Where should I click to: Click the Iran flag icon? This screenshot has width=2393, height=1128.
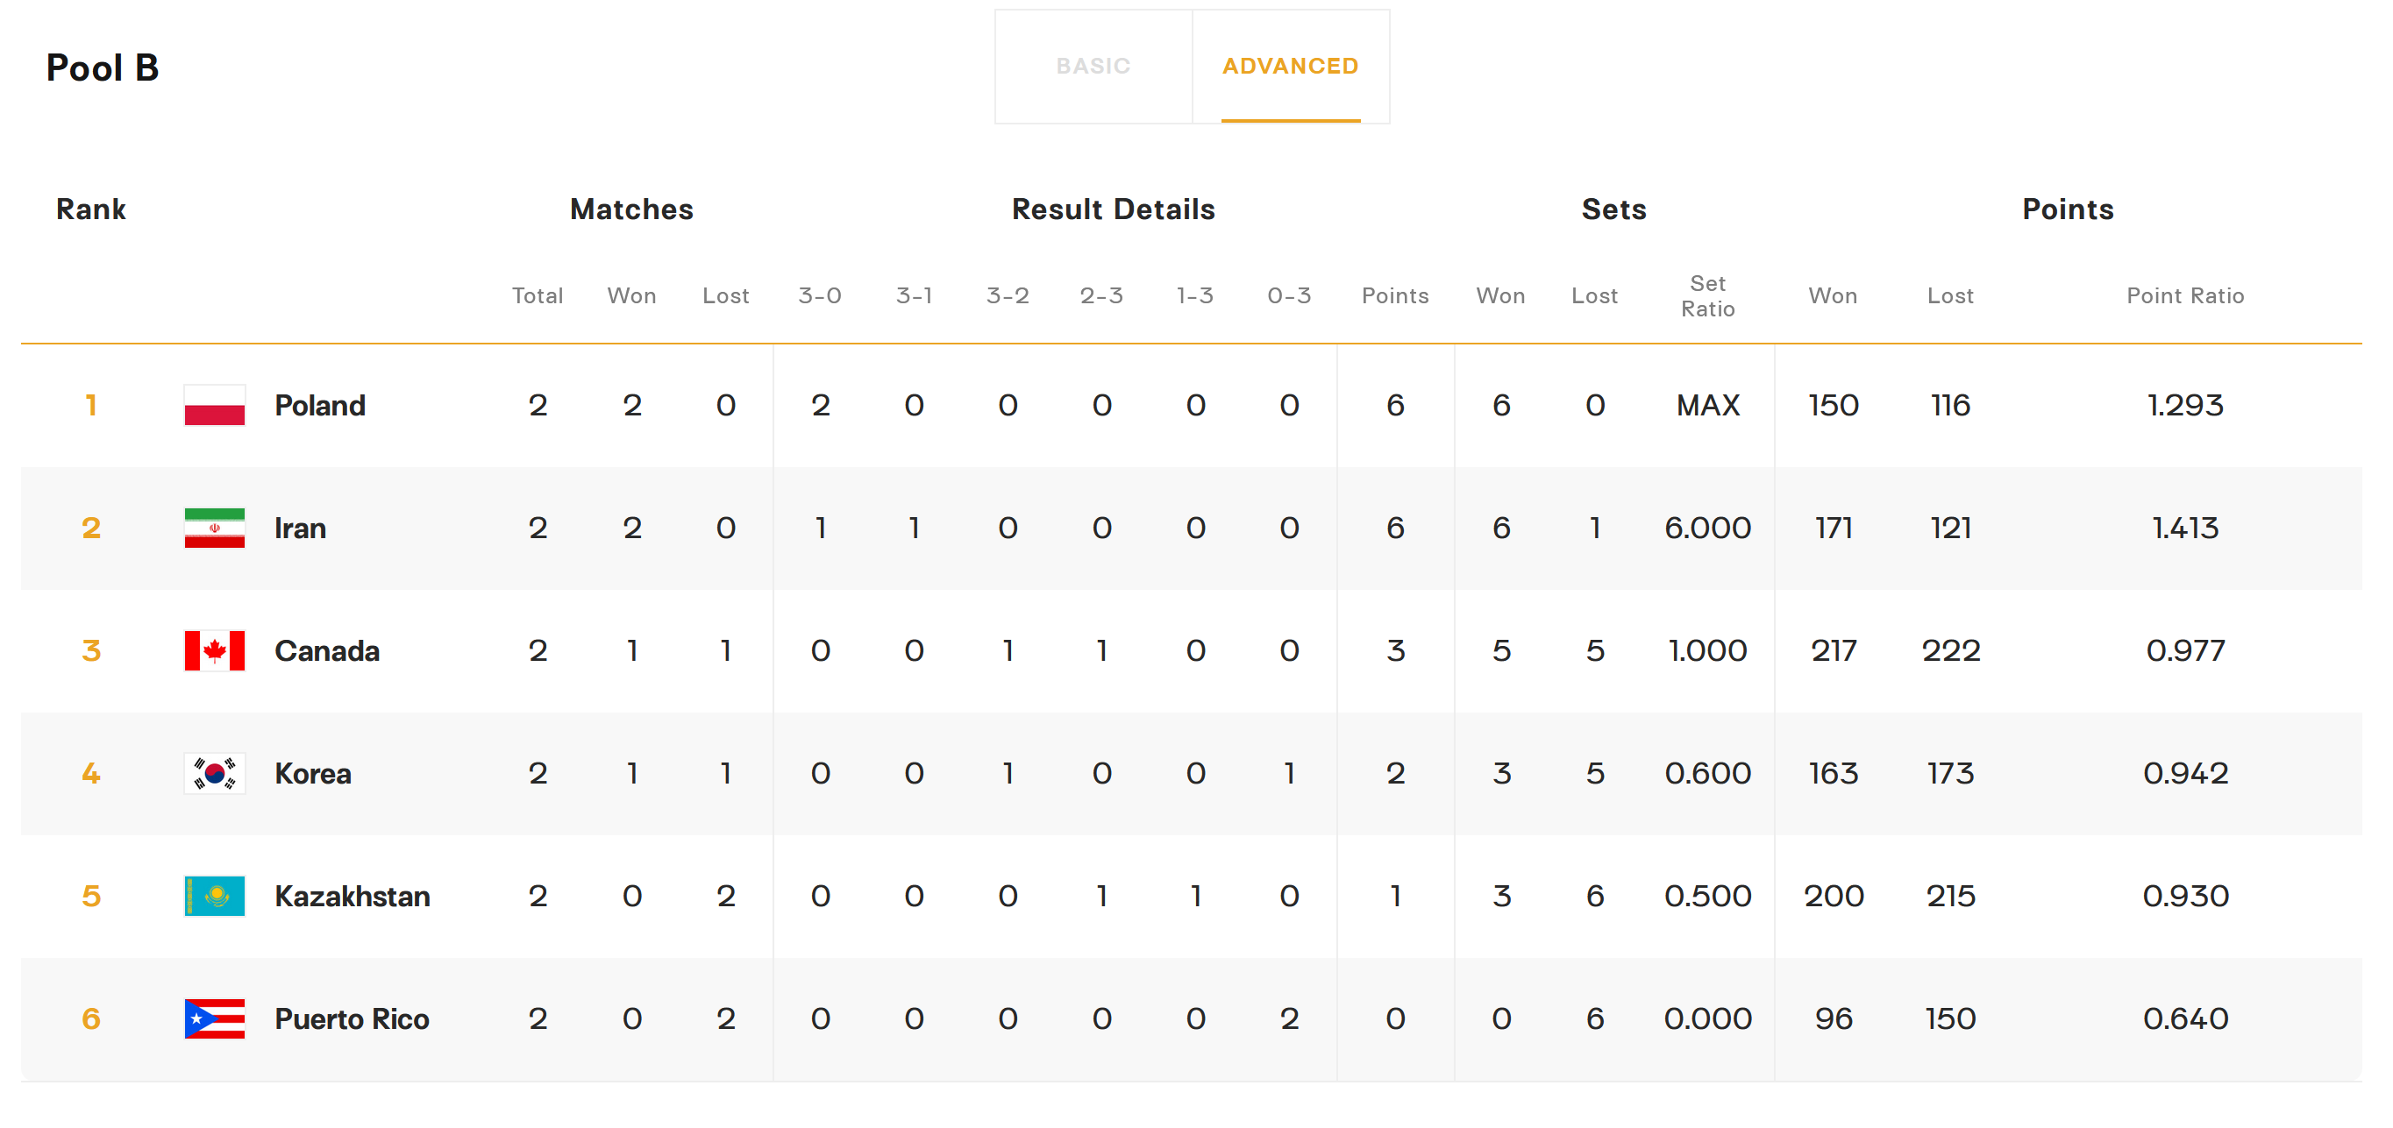tap(215, 529)
